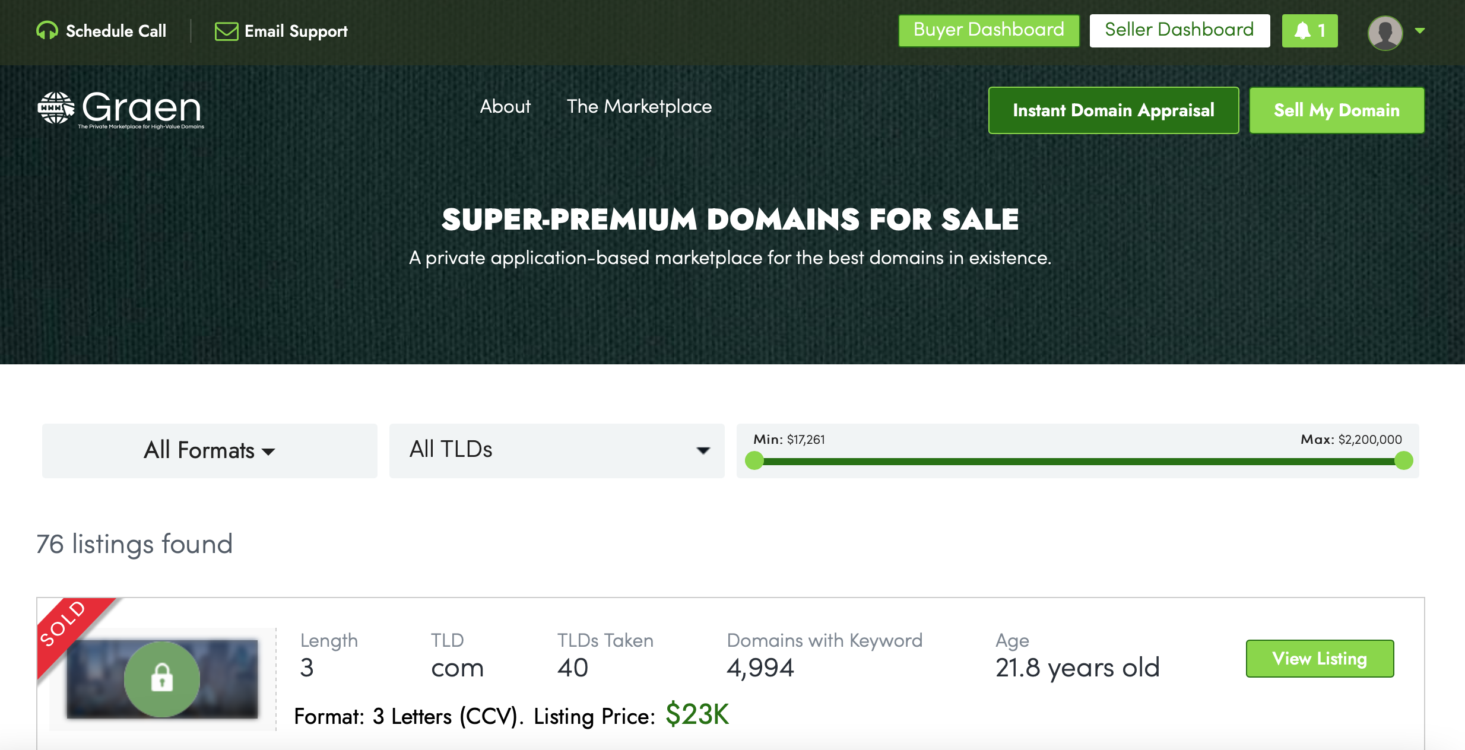Open the About menu item
The width and height of the screenshot is (1465, 750).
point(505,107)
